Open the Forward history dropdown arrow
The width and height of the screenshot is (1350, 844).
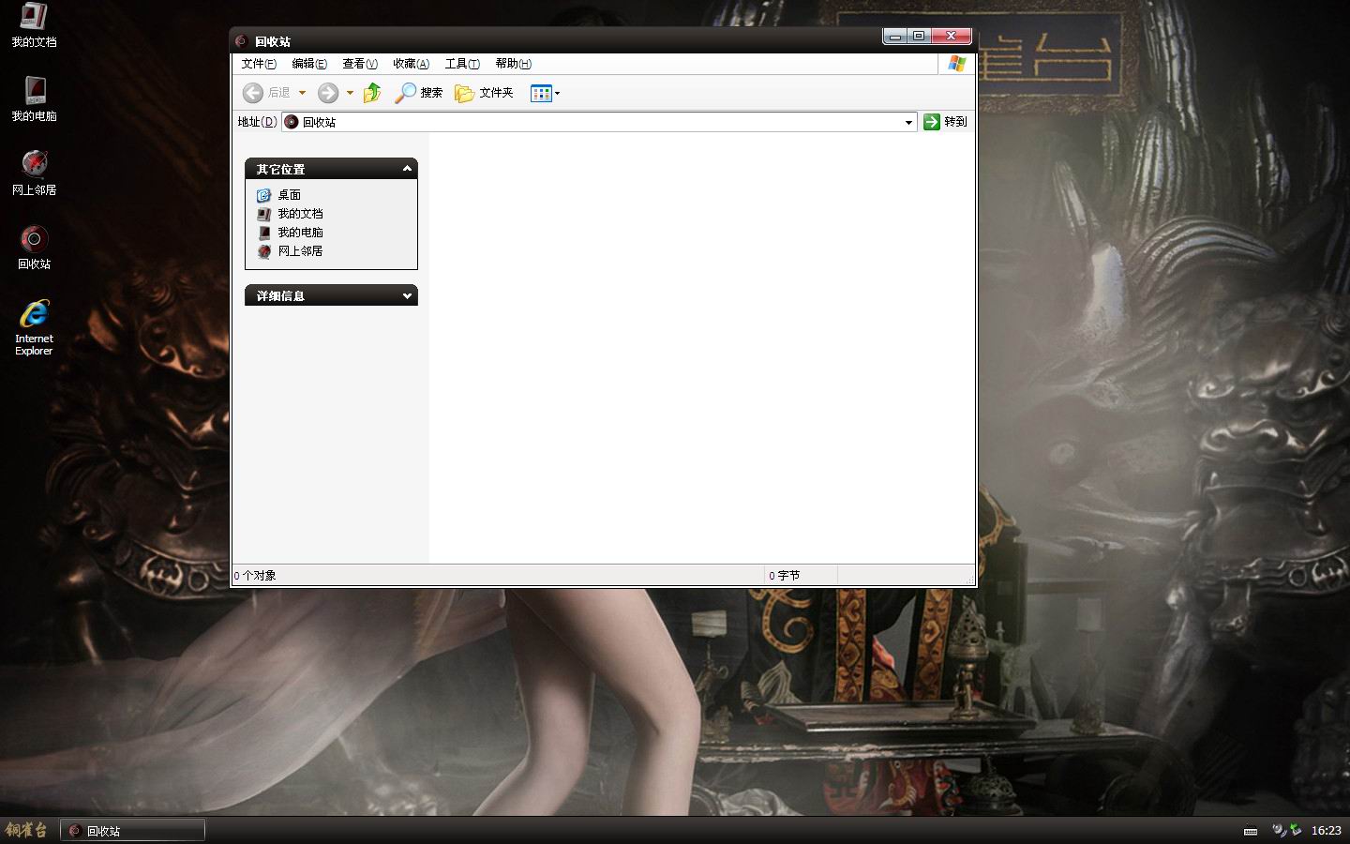[350, 93]
